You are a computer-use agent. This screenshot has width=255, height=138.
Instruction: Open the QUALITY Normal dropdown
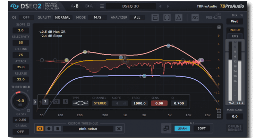tap(62, 17)
